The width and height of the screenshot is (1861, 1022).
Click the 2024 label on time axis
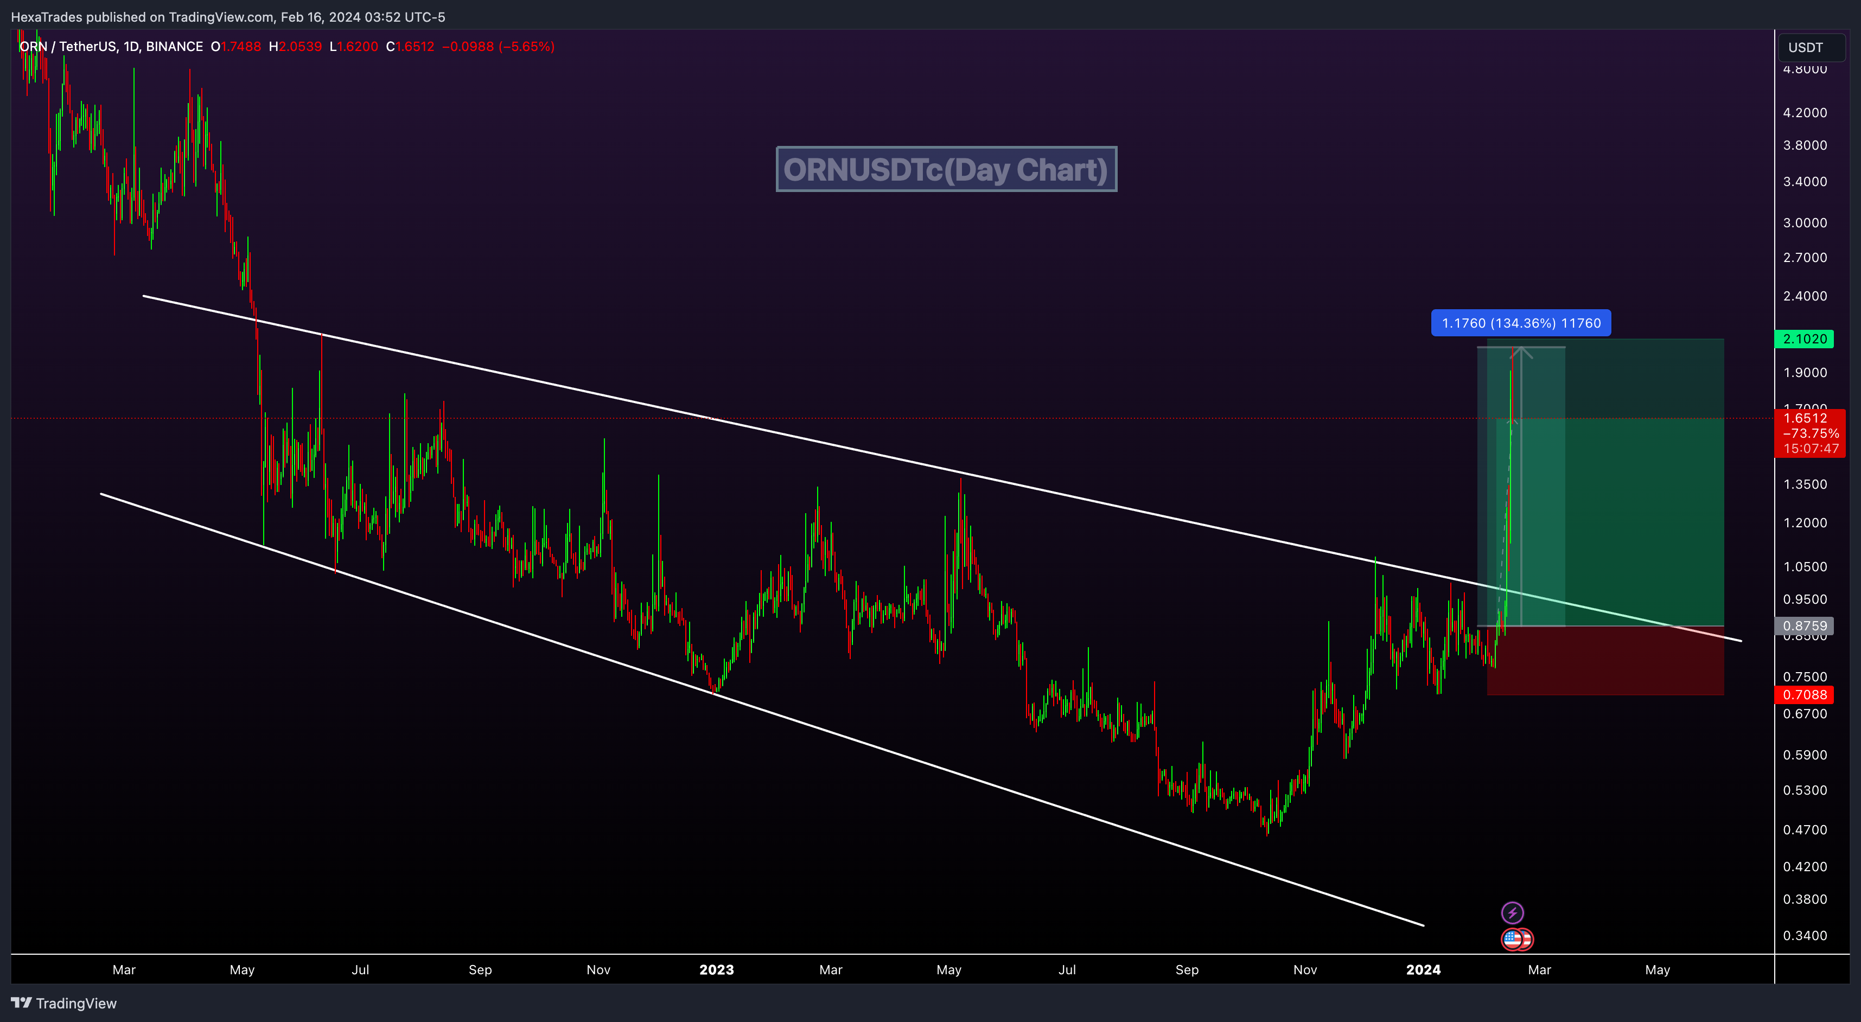tap(1423, 969)
